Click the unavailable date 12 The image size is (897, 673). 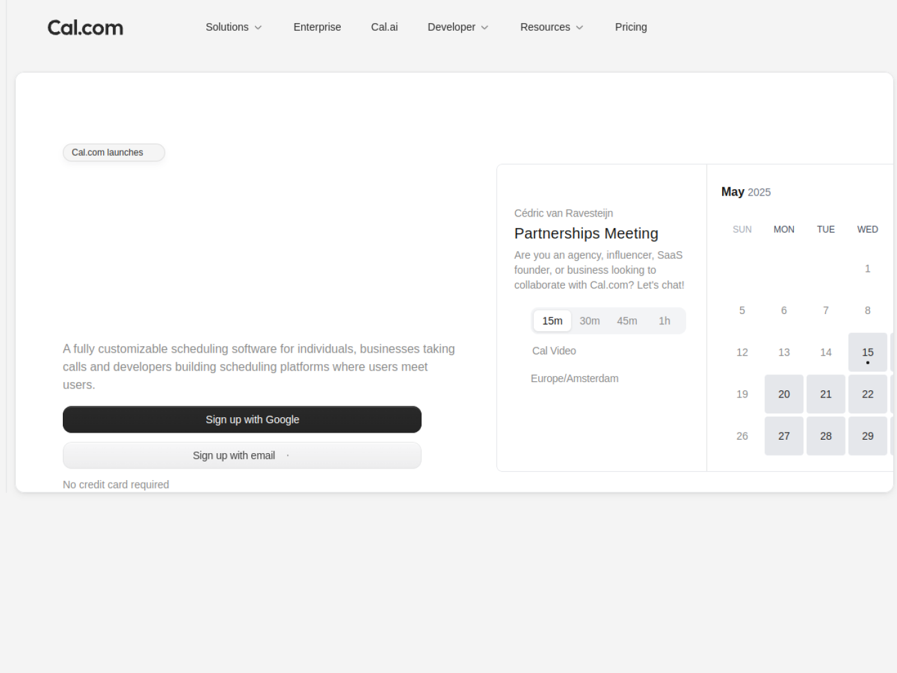[742, 353]
